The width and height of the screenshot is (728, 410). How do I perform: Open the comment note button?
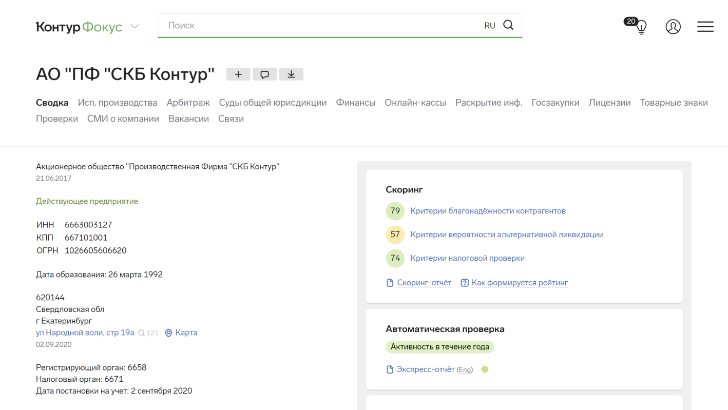click(264, 74)
